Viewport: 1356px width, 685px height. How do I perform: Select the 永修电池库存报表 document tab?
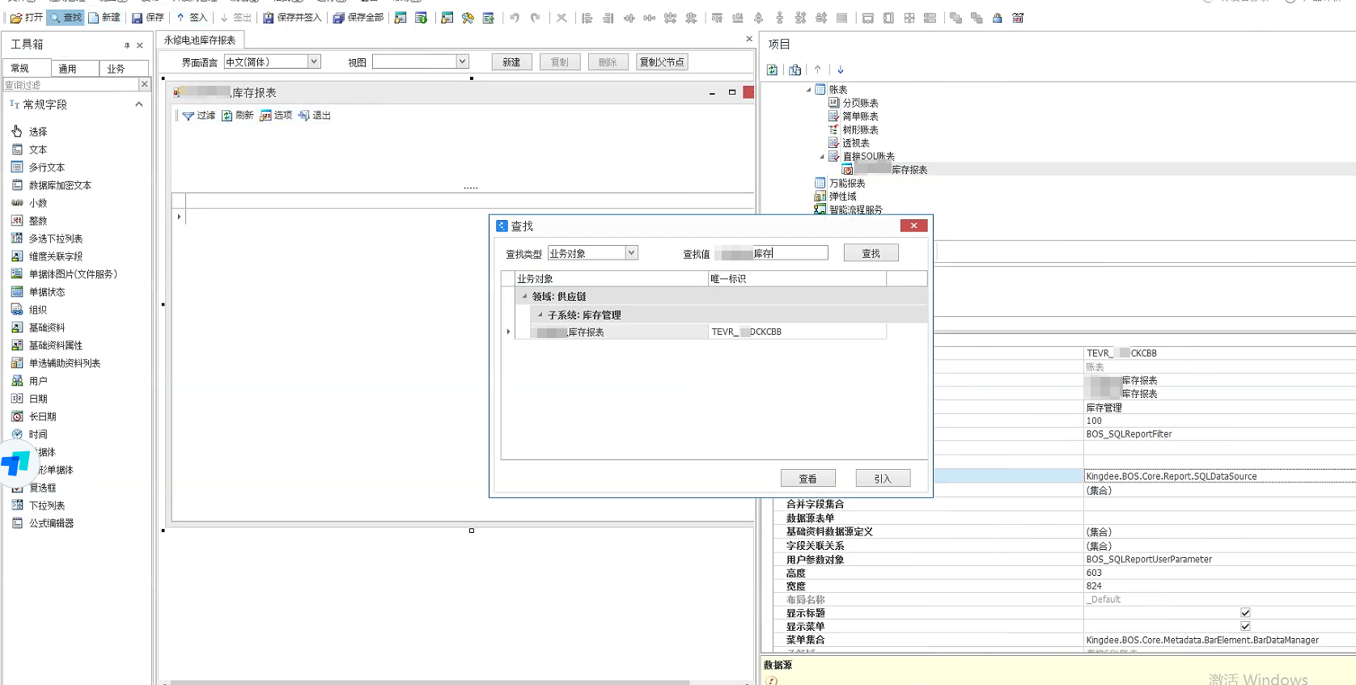[200, 40]
